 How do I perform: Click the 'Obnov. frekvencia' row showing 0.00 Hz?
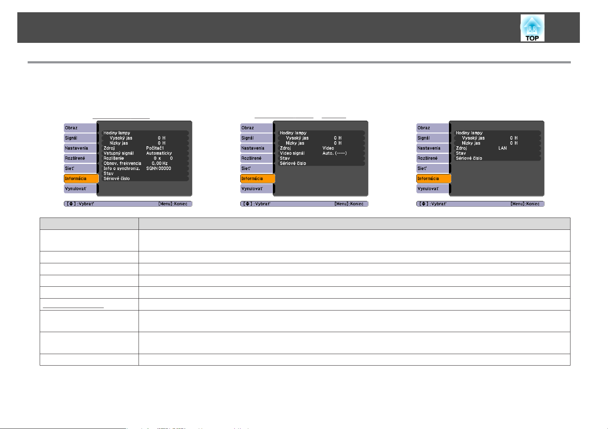click(145, 163)
